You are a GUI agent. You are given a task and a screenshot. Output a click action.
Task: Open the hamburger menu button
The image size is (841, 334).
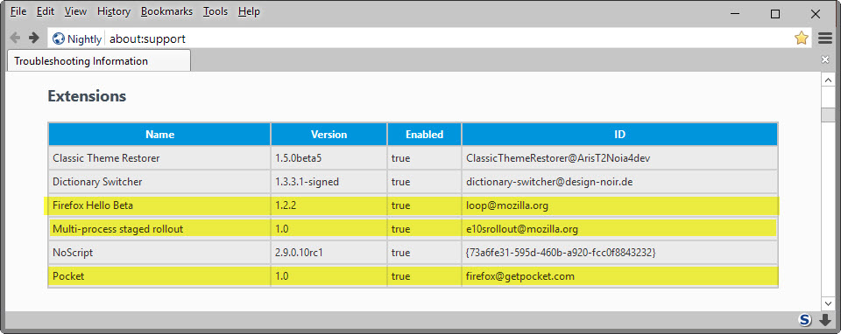pyautogui.click(x=825, y=38)
